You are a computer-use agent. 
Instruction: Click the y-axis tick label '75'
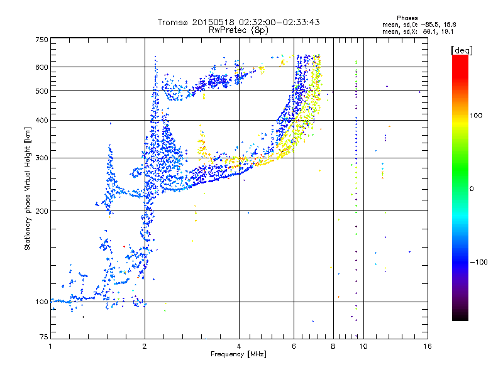tap(44, 337)
